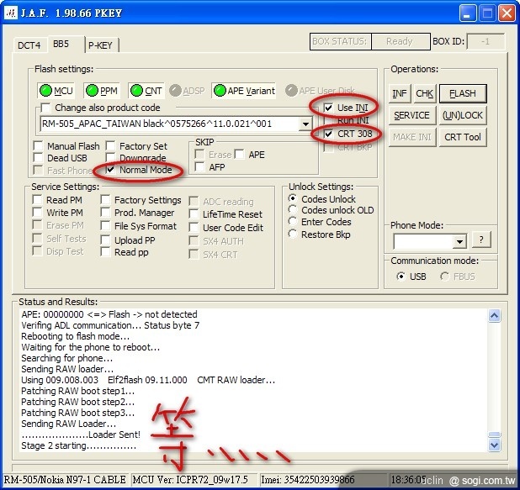520x490 pixels.
Task: Select Codes Unlock radio option
Action: (293, 199)
